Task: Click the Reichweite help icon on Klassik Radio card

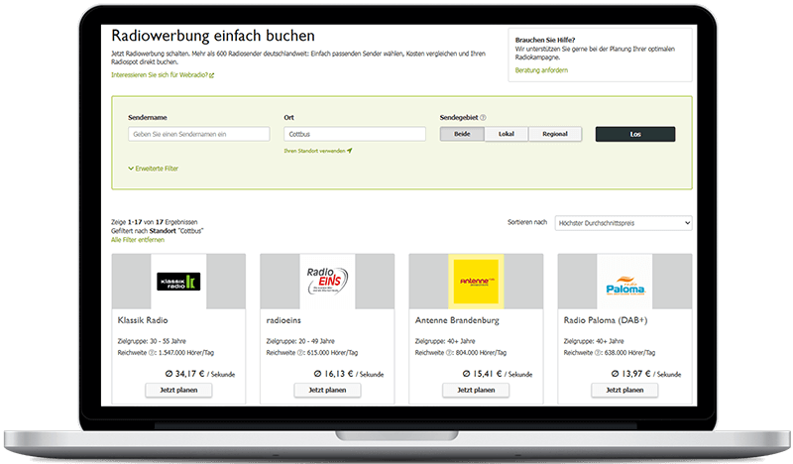Action: (152, 353)
